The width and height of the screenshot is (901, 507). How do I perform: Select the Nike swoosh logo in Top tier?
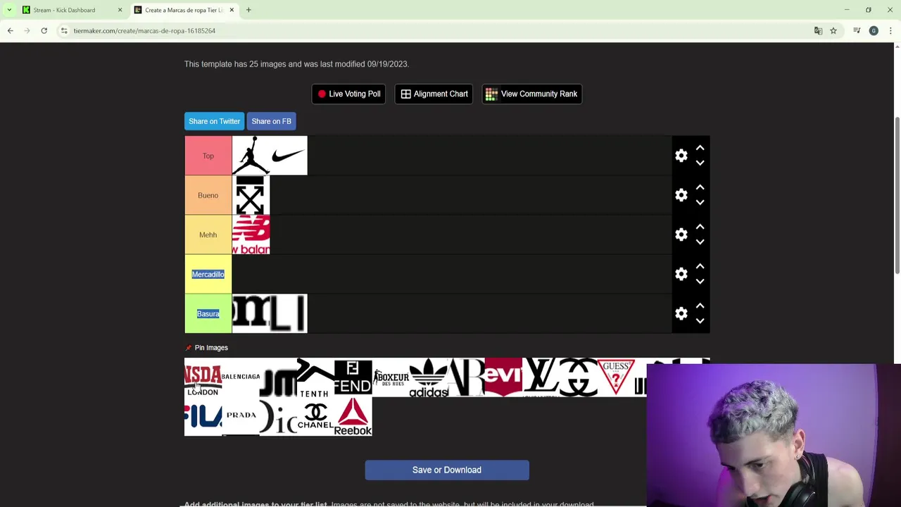[289, 156]
